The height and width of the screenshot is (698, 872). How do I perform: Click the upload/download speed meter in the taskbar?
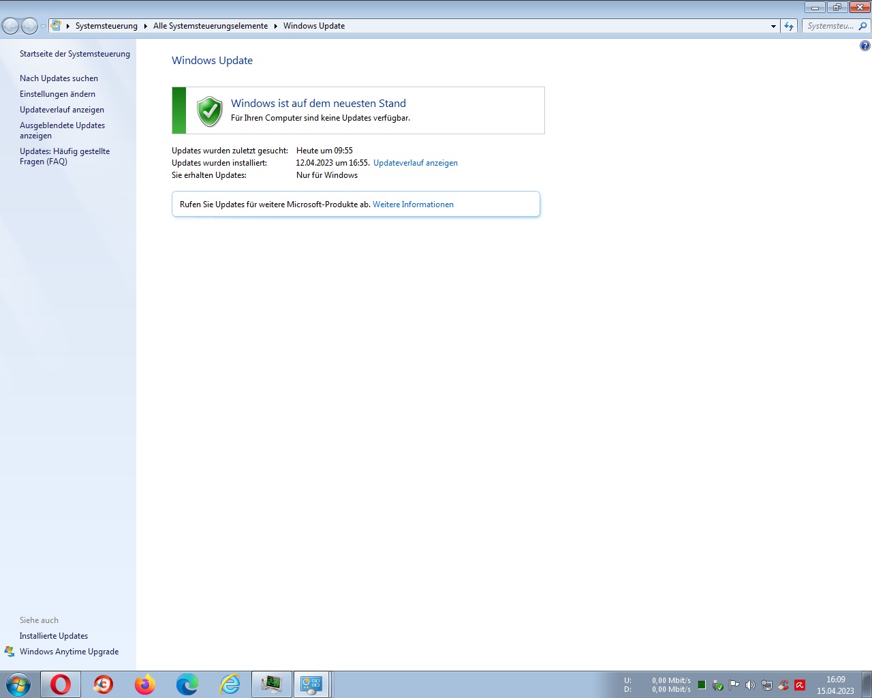pos(657,685)
